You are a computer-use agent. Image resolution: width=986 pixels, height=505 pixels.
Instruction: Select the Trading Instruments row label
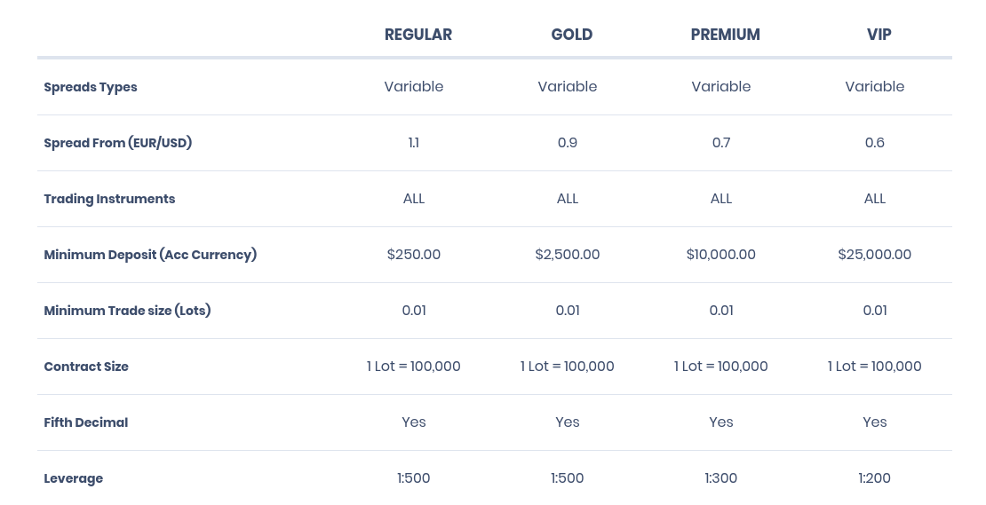point(109,199)
